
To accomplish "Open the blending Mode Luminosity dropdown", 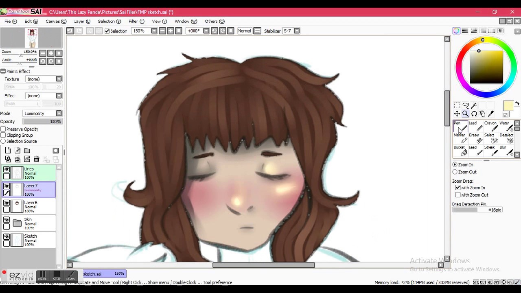I will (42, 114).
